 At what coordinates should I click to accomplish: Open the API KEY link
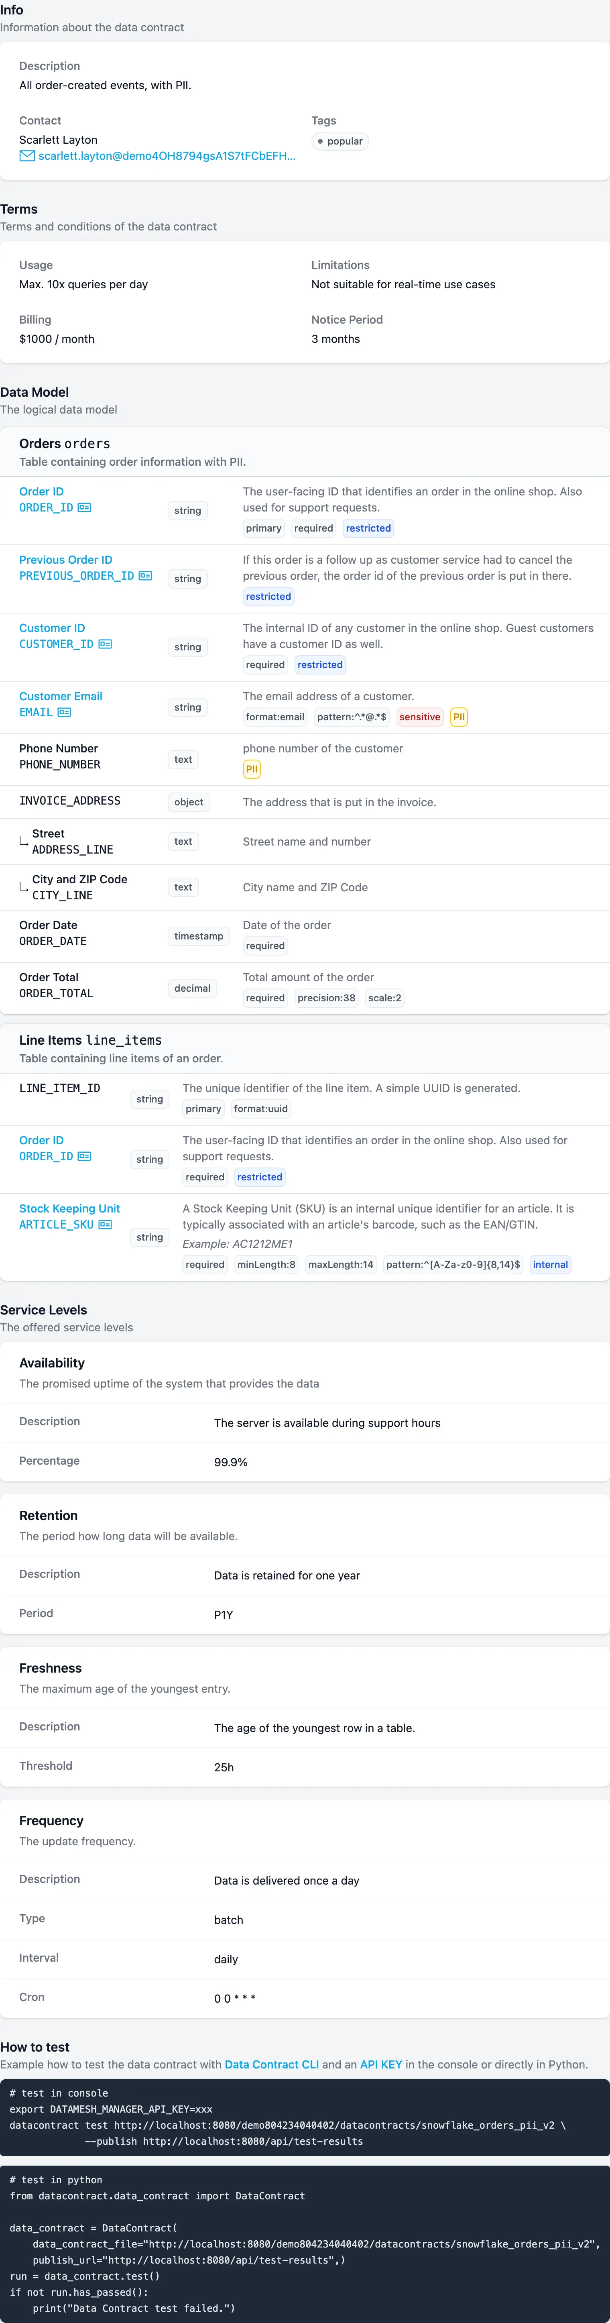[380, 2064]
